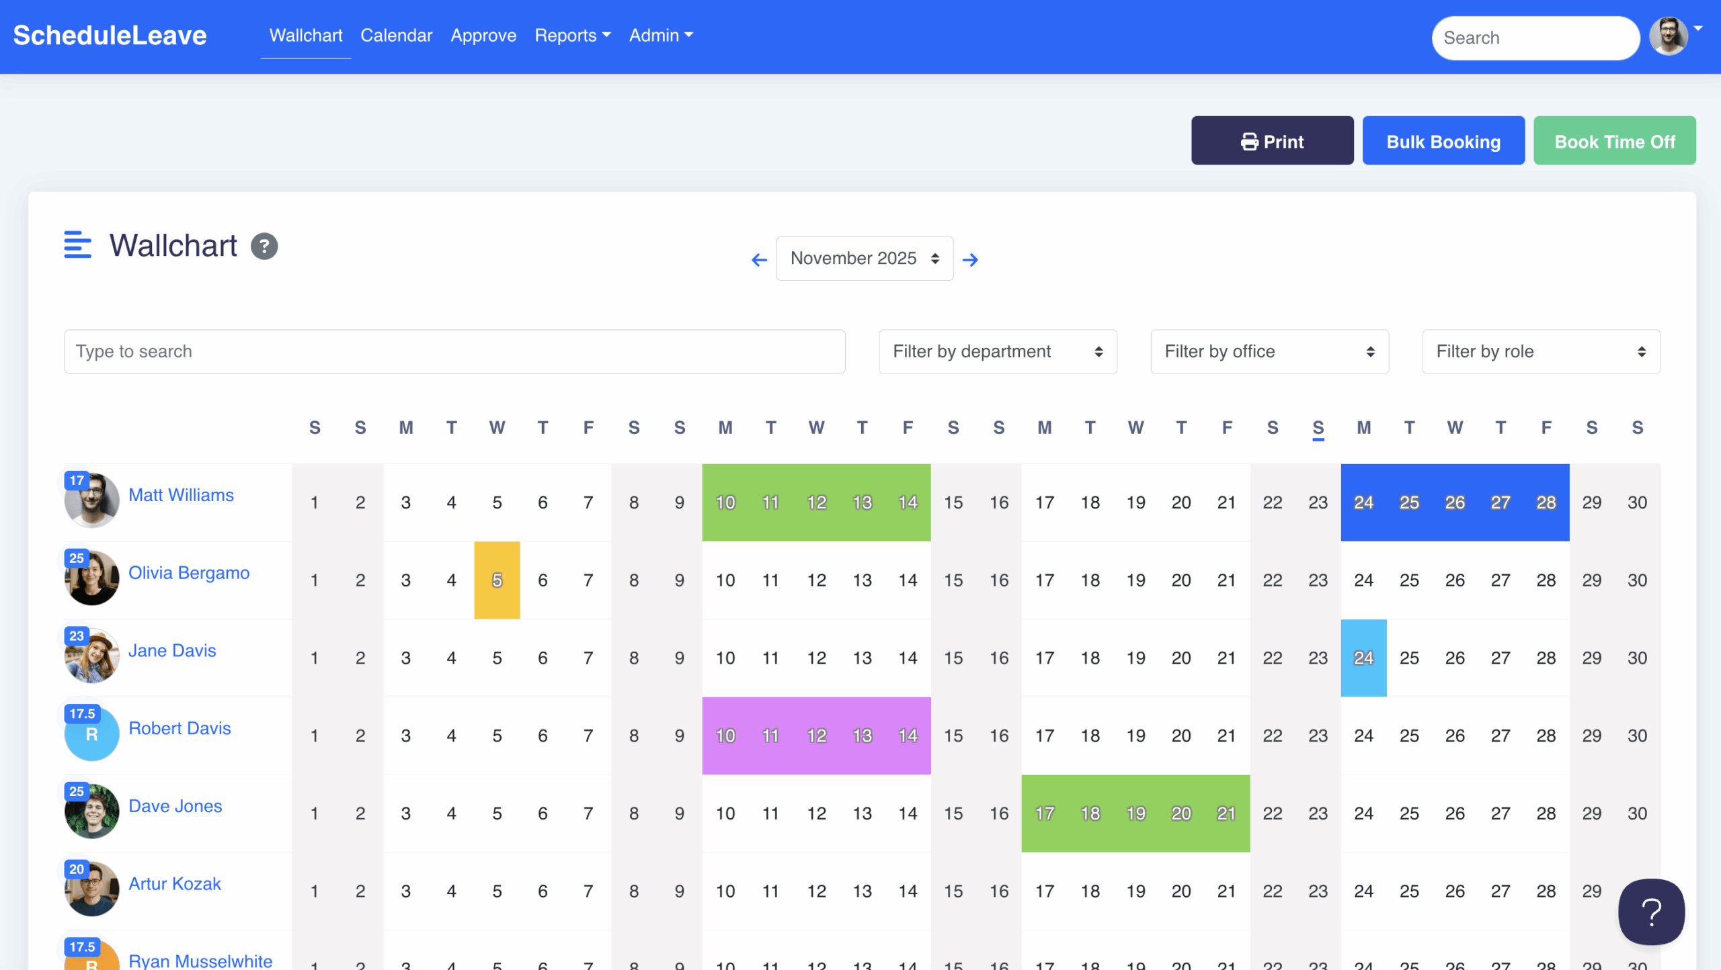The image size is (1721, 970).
Task: Click the Wallchart list icon beside title
Action: click(77, 245)
